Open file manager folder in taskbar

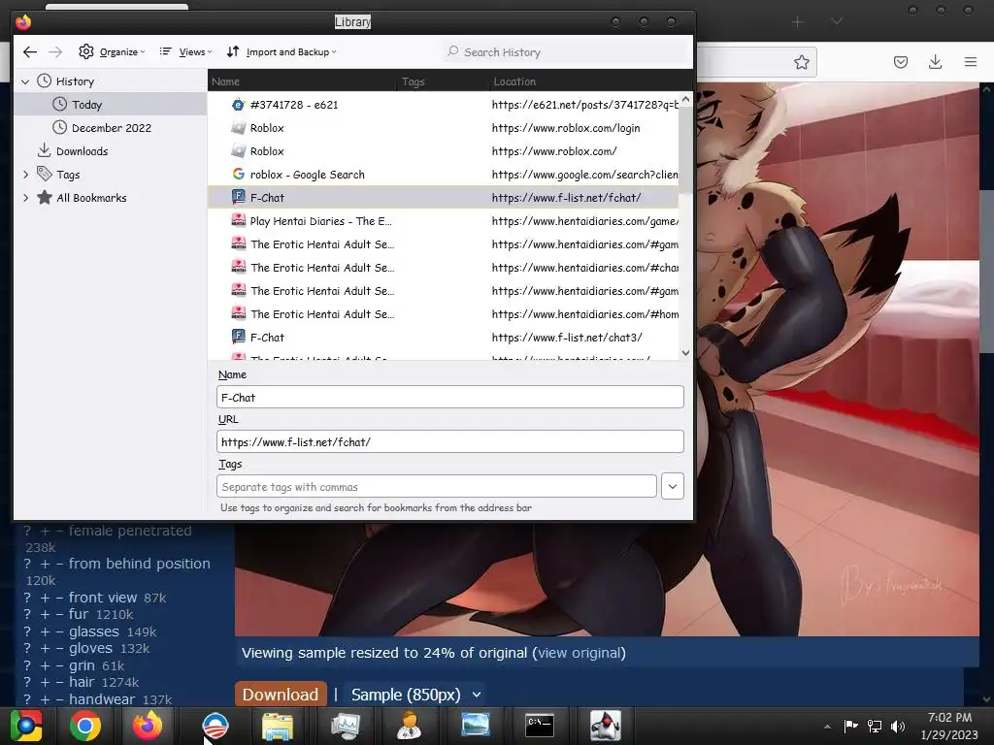(278, 726)
